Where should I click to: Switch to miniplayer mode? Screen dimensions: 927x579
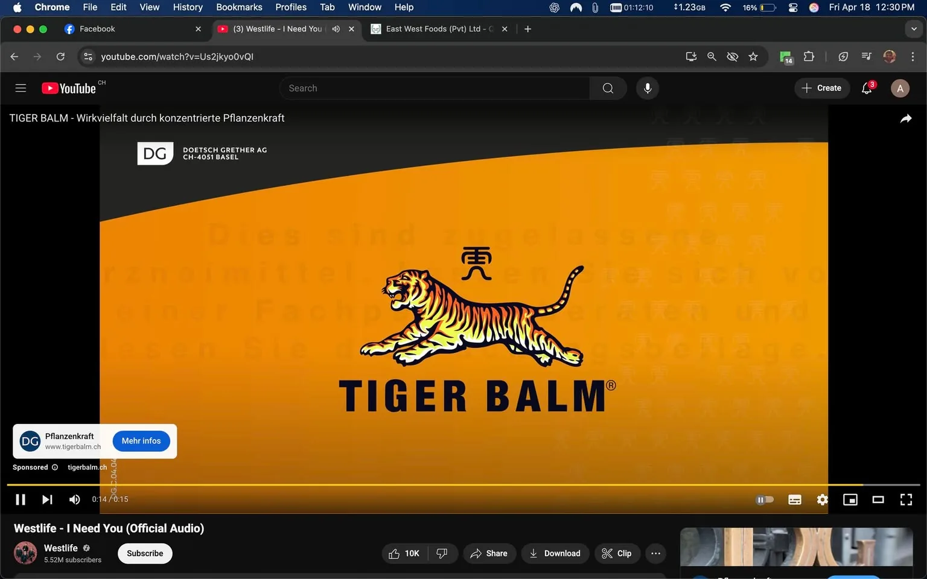850,499
